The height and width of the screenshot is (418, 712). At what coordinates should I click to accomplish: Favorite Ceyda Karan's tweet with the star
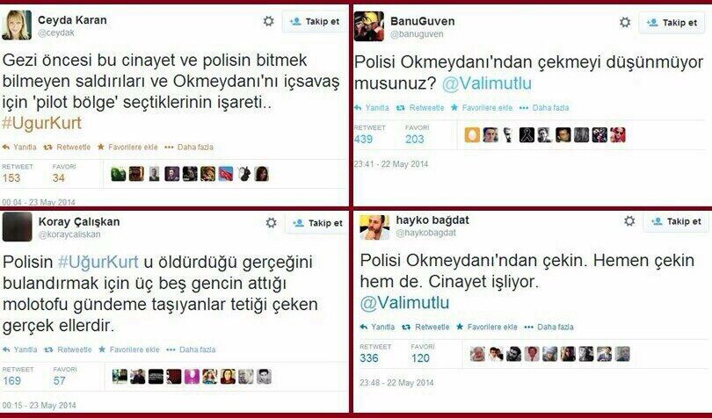(127, 147)
